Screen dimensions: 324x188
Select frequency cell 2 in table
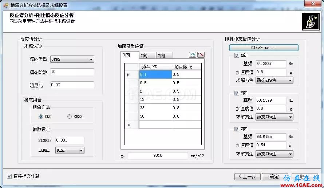155,91
